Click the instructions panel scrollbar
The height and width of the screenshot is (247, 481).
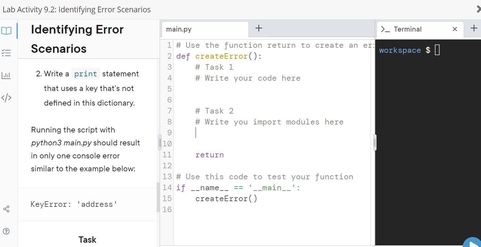click(158, 198)
